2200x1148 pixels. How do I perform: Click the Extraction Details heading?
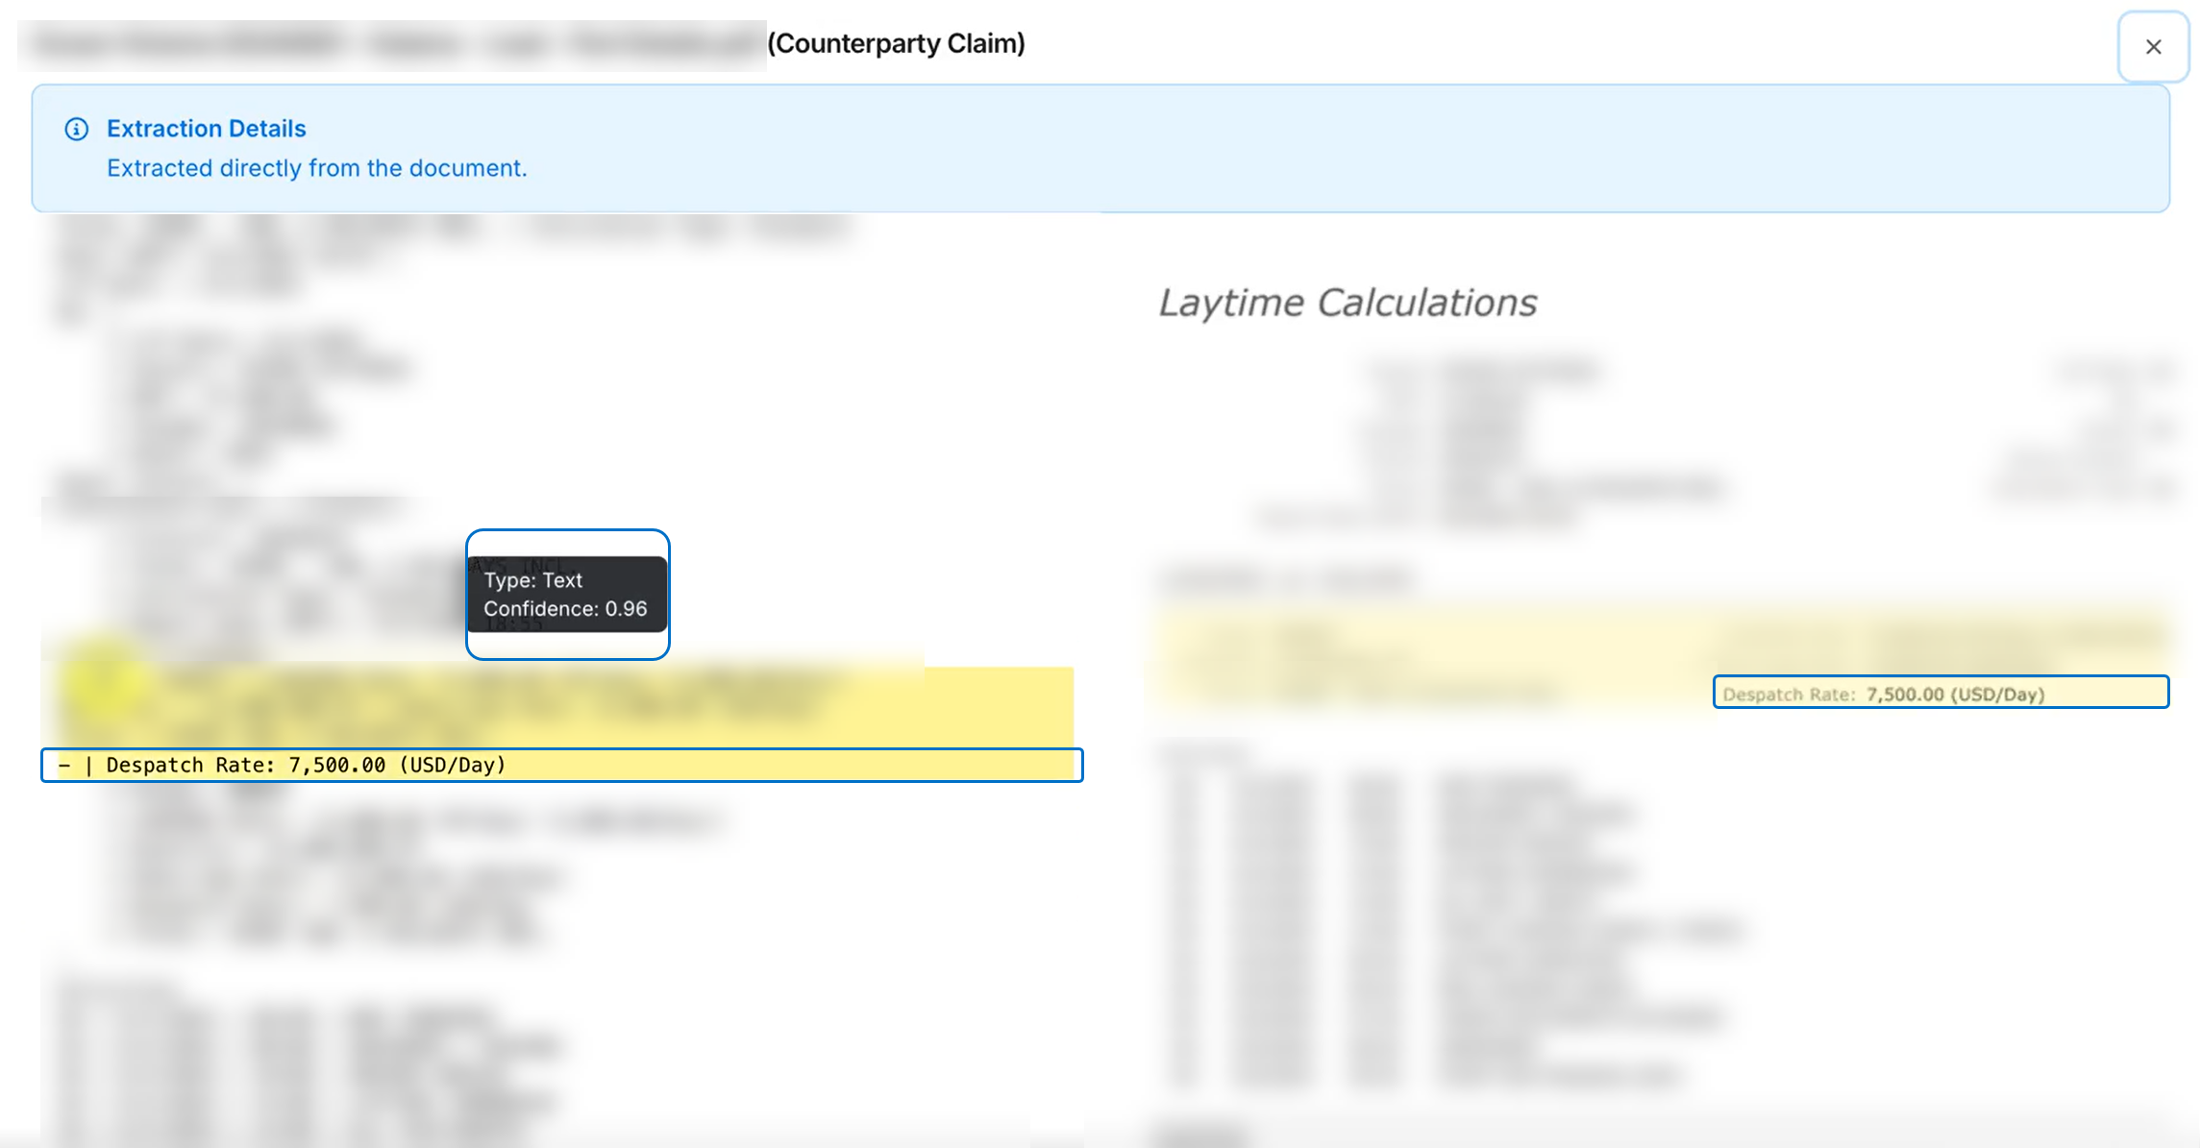point(206,129)
